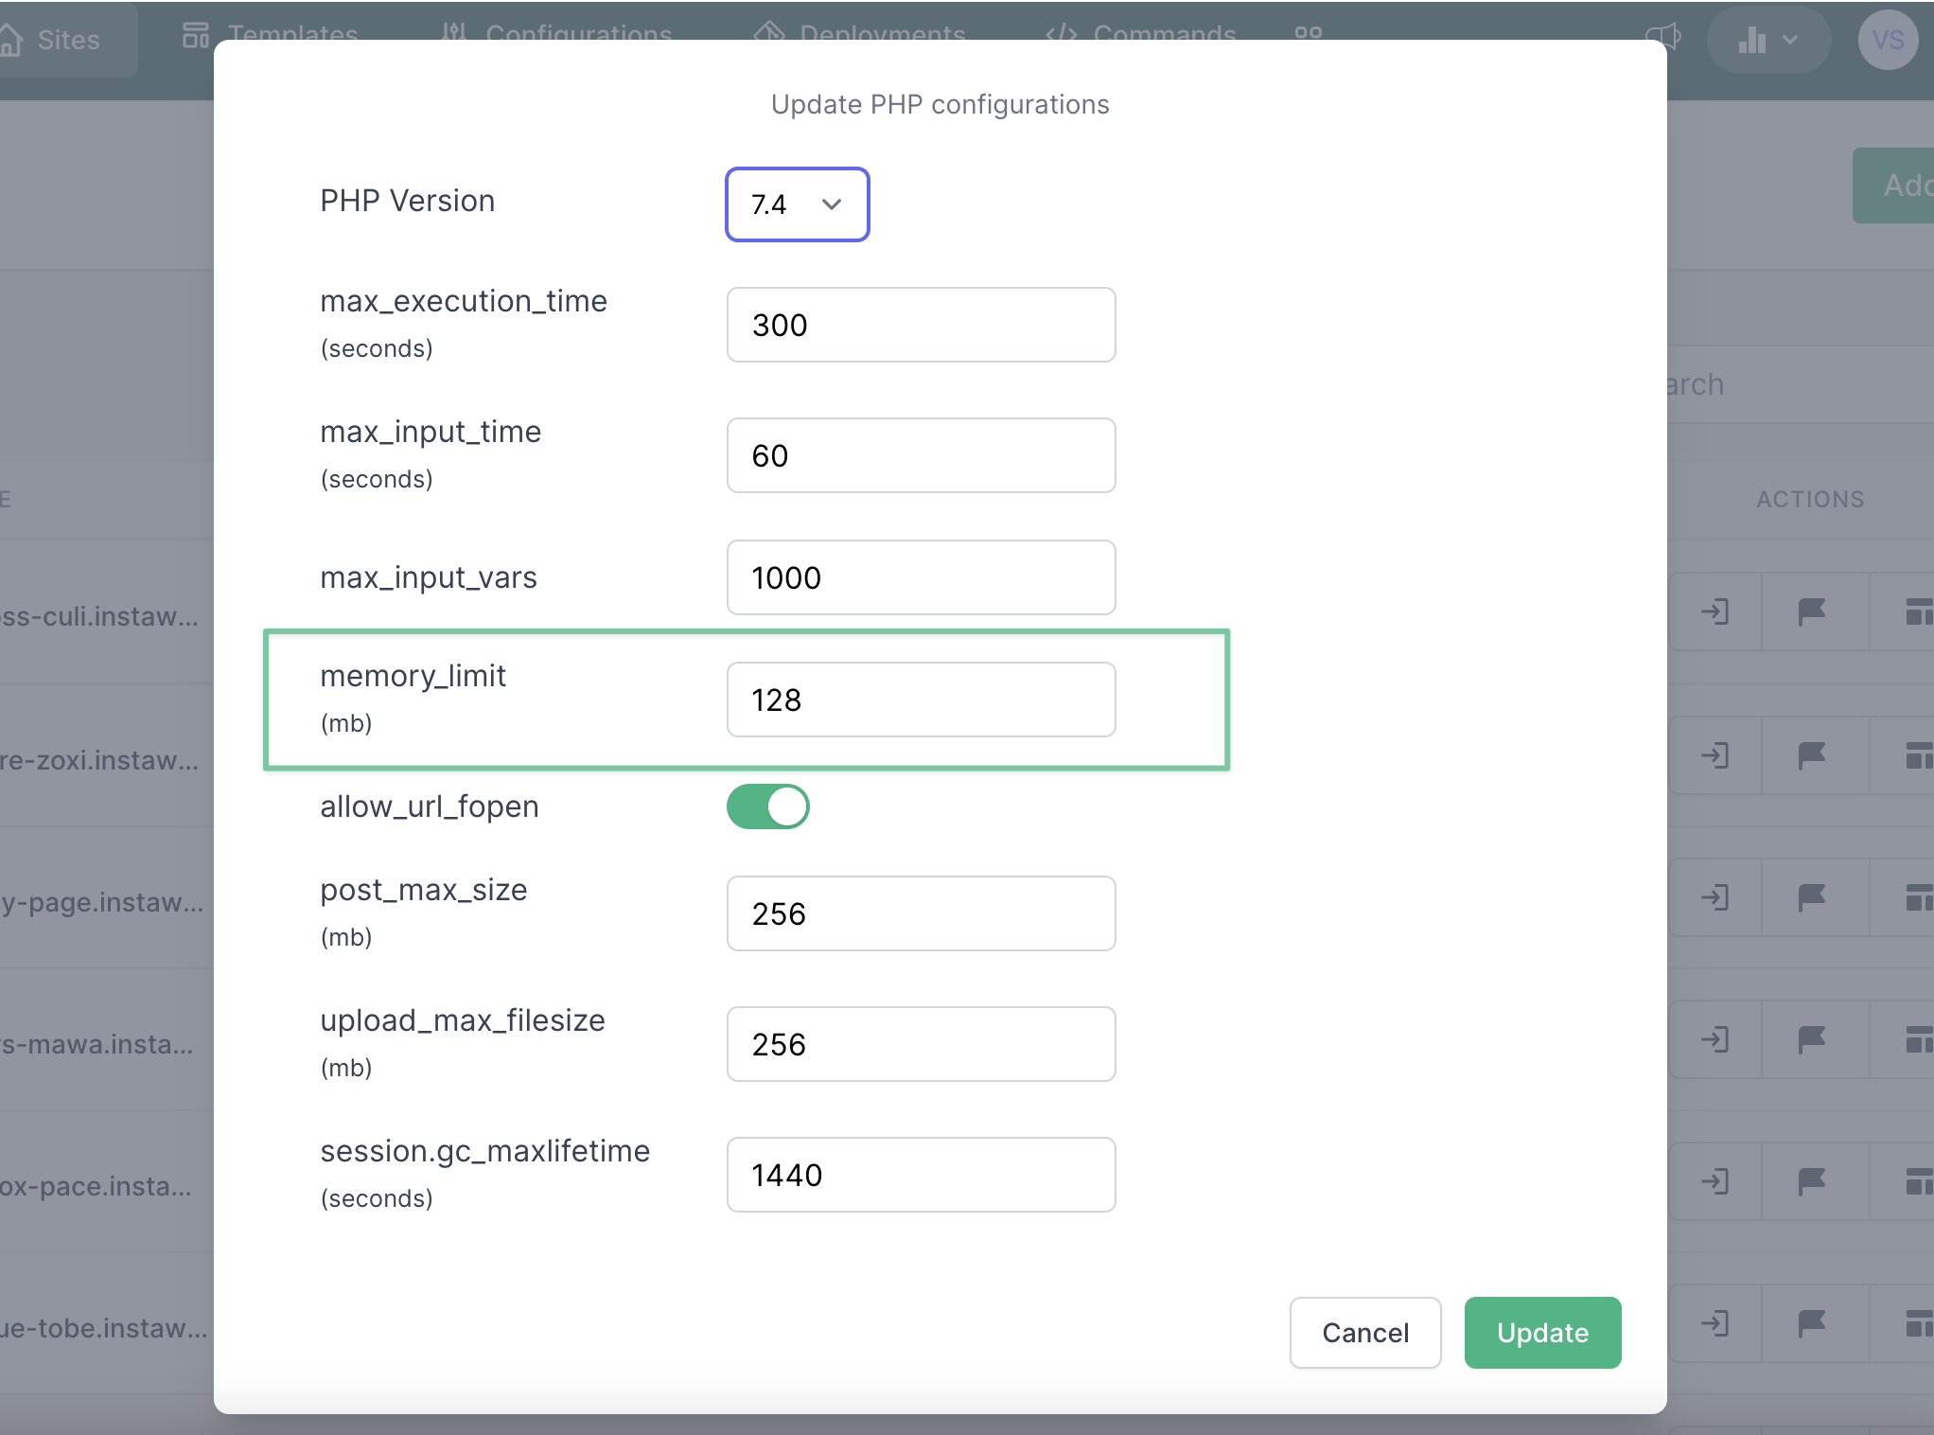The image size is (1934, 1435).
Task: Click the login arrow icon for ox-pace site
Action: pyautogui.click(x=1714, y=1181)
